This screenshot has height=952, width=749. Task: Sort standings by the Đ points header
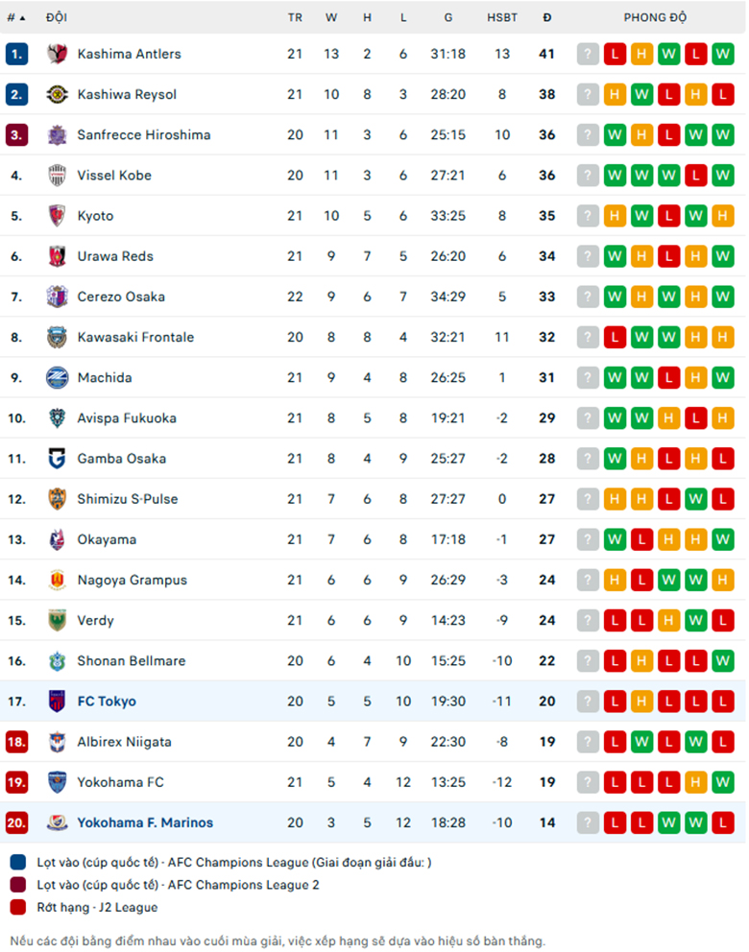click(x=547, y=17)
